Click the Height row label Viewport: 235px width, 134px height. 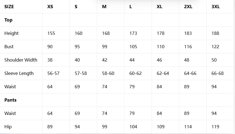click(11, 33)
